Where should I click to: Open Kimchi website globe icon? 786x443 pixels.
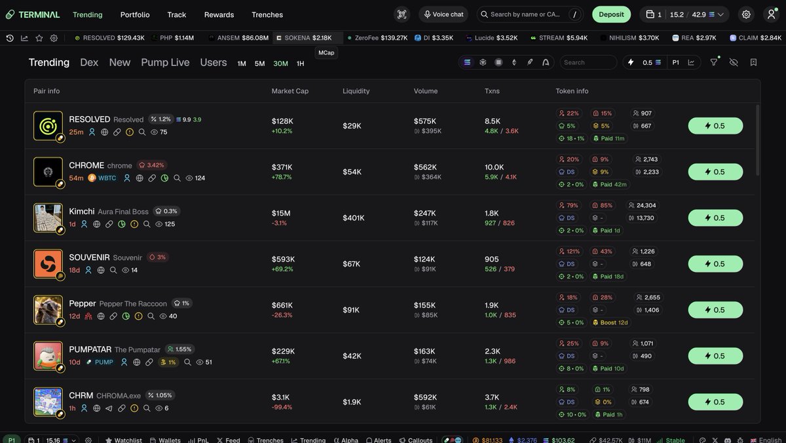96,224
